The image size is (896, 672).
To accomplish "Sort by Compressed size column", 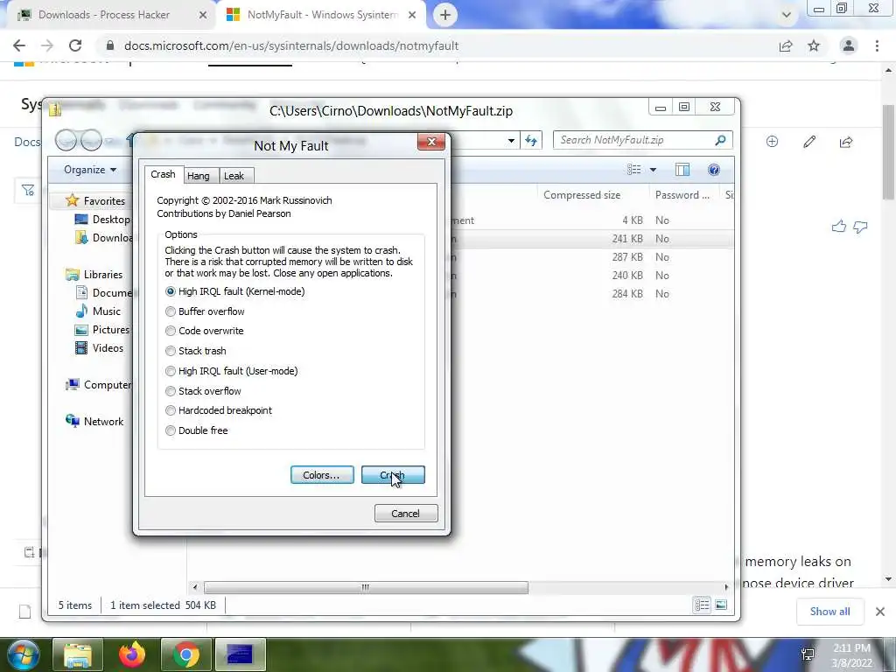I will (x=582, y=195).
